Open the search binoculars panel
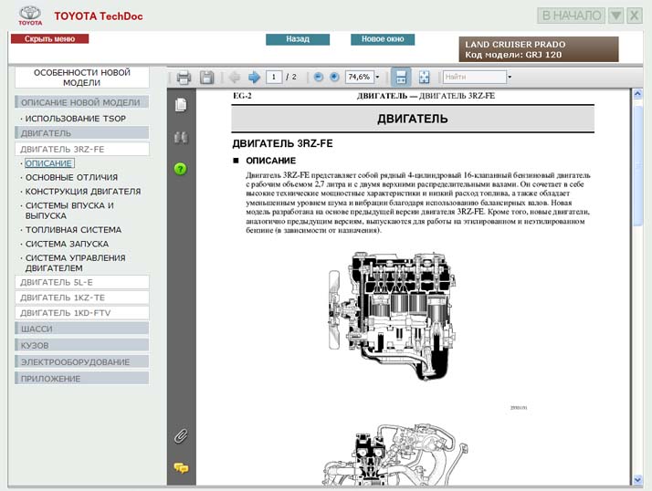Viewport: 652px width, 491px height. 181,137
